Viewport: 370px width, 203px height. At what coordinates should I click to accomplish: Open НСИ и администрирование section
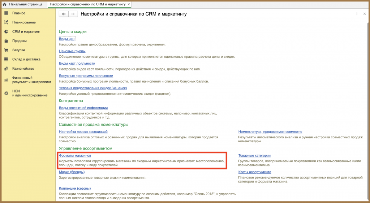coord(30,93)
